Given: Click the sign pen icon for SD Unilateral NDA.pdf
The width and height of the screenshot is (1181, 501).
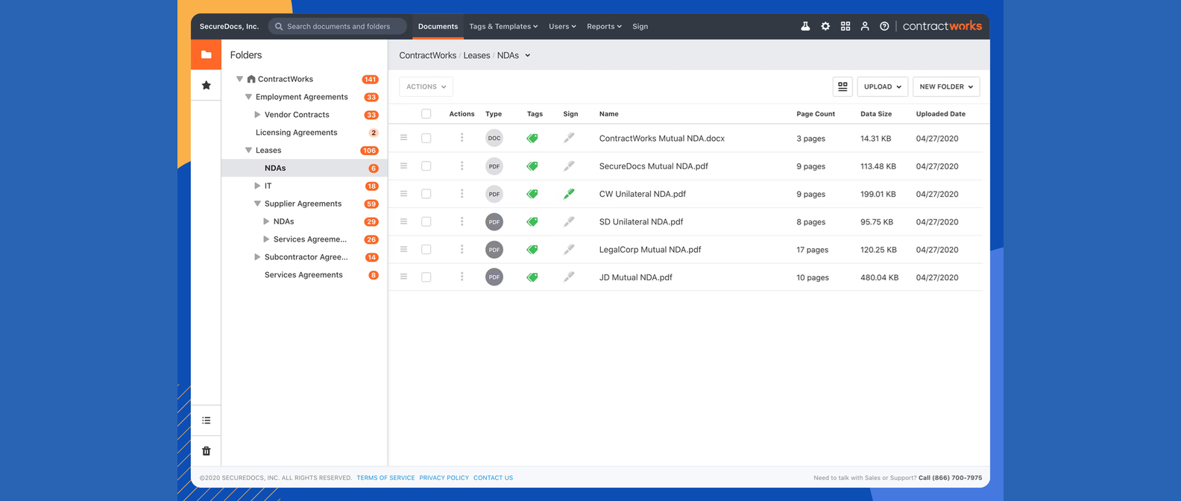Looking at the screenshot, I should click(569, 221).
